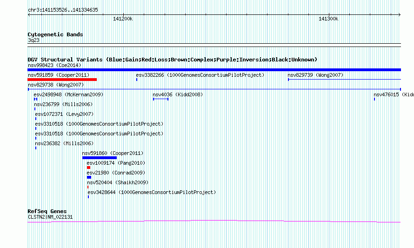Click the esv21980 (Conrad2009) label
This screenshot has height=248, width=414.
click(x=116, y=173)
